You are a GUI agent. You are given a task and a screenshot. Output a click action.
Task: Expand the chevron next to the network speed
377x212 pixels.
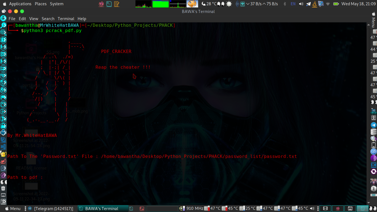(248, 4)
